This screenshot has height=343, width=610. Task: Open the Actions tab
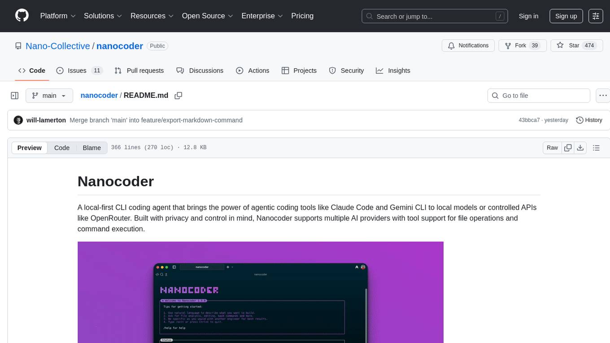[x=253, y=70]
